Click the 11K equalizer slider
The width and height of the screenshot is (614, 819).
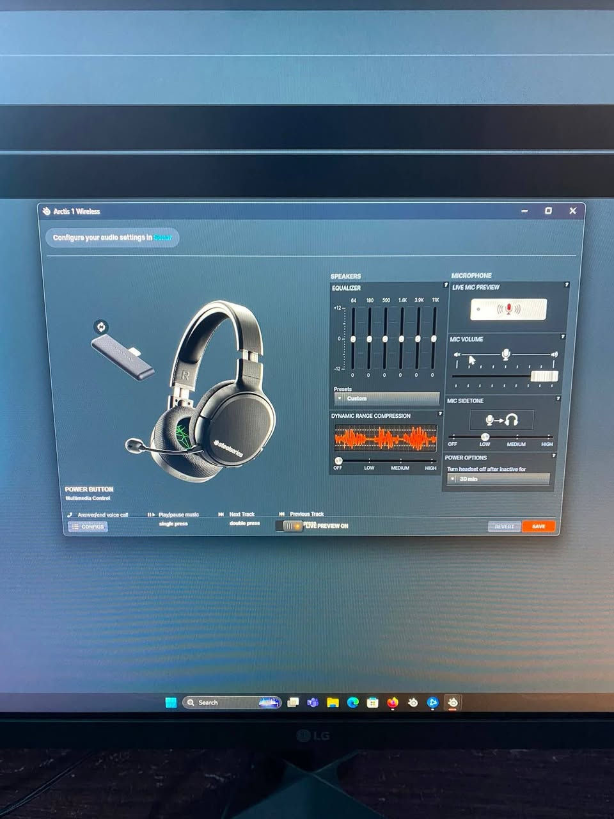click(434, 338)
